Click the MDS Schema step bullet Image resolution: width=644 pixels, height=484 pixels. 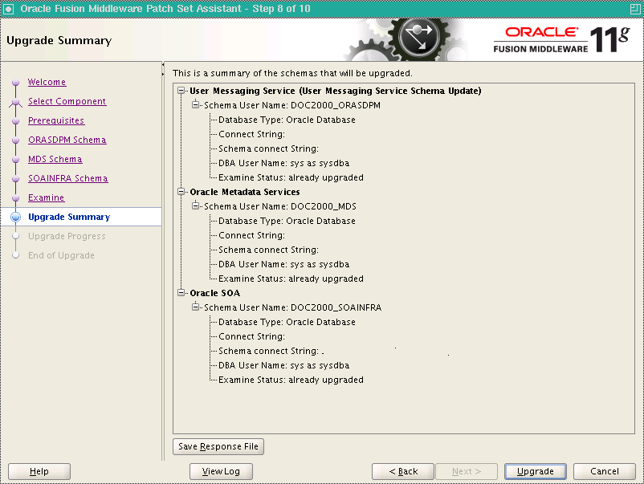point(15,160)
